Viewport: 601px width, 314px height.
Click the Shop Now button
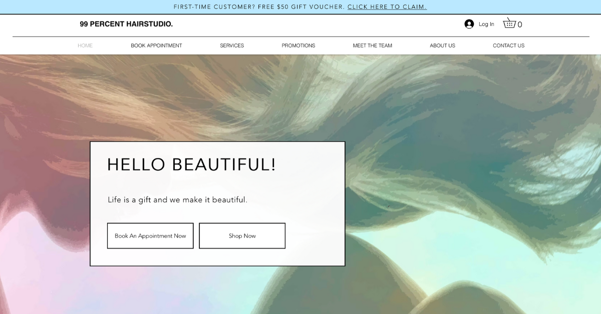tap(242, 236)
